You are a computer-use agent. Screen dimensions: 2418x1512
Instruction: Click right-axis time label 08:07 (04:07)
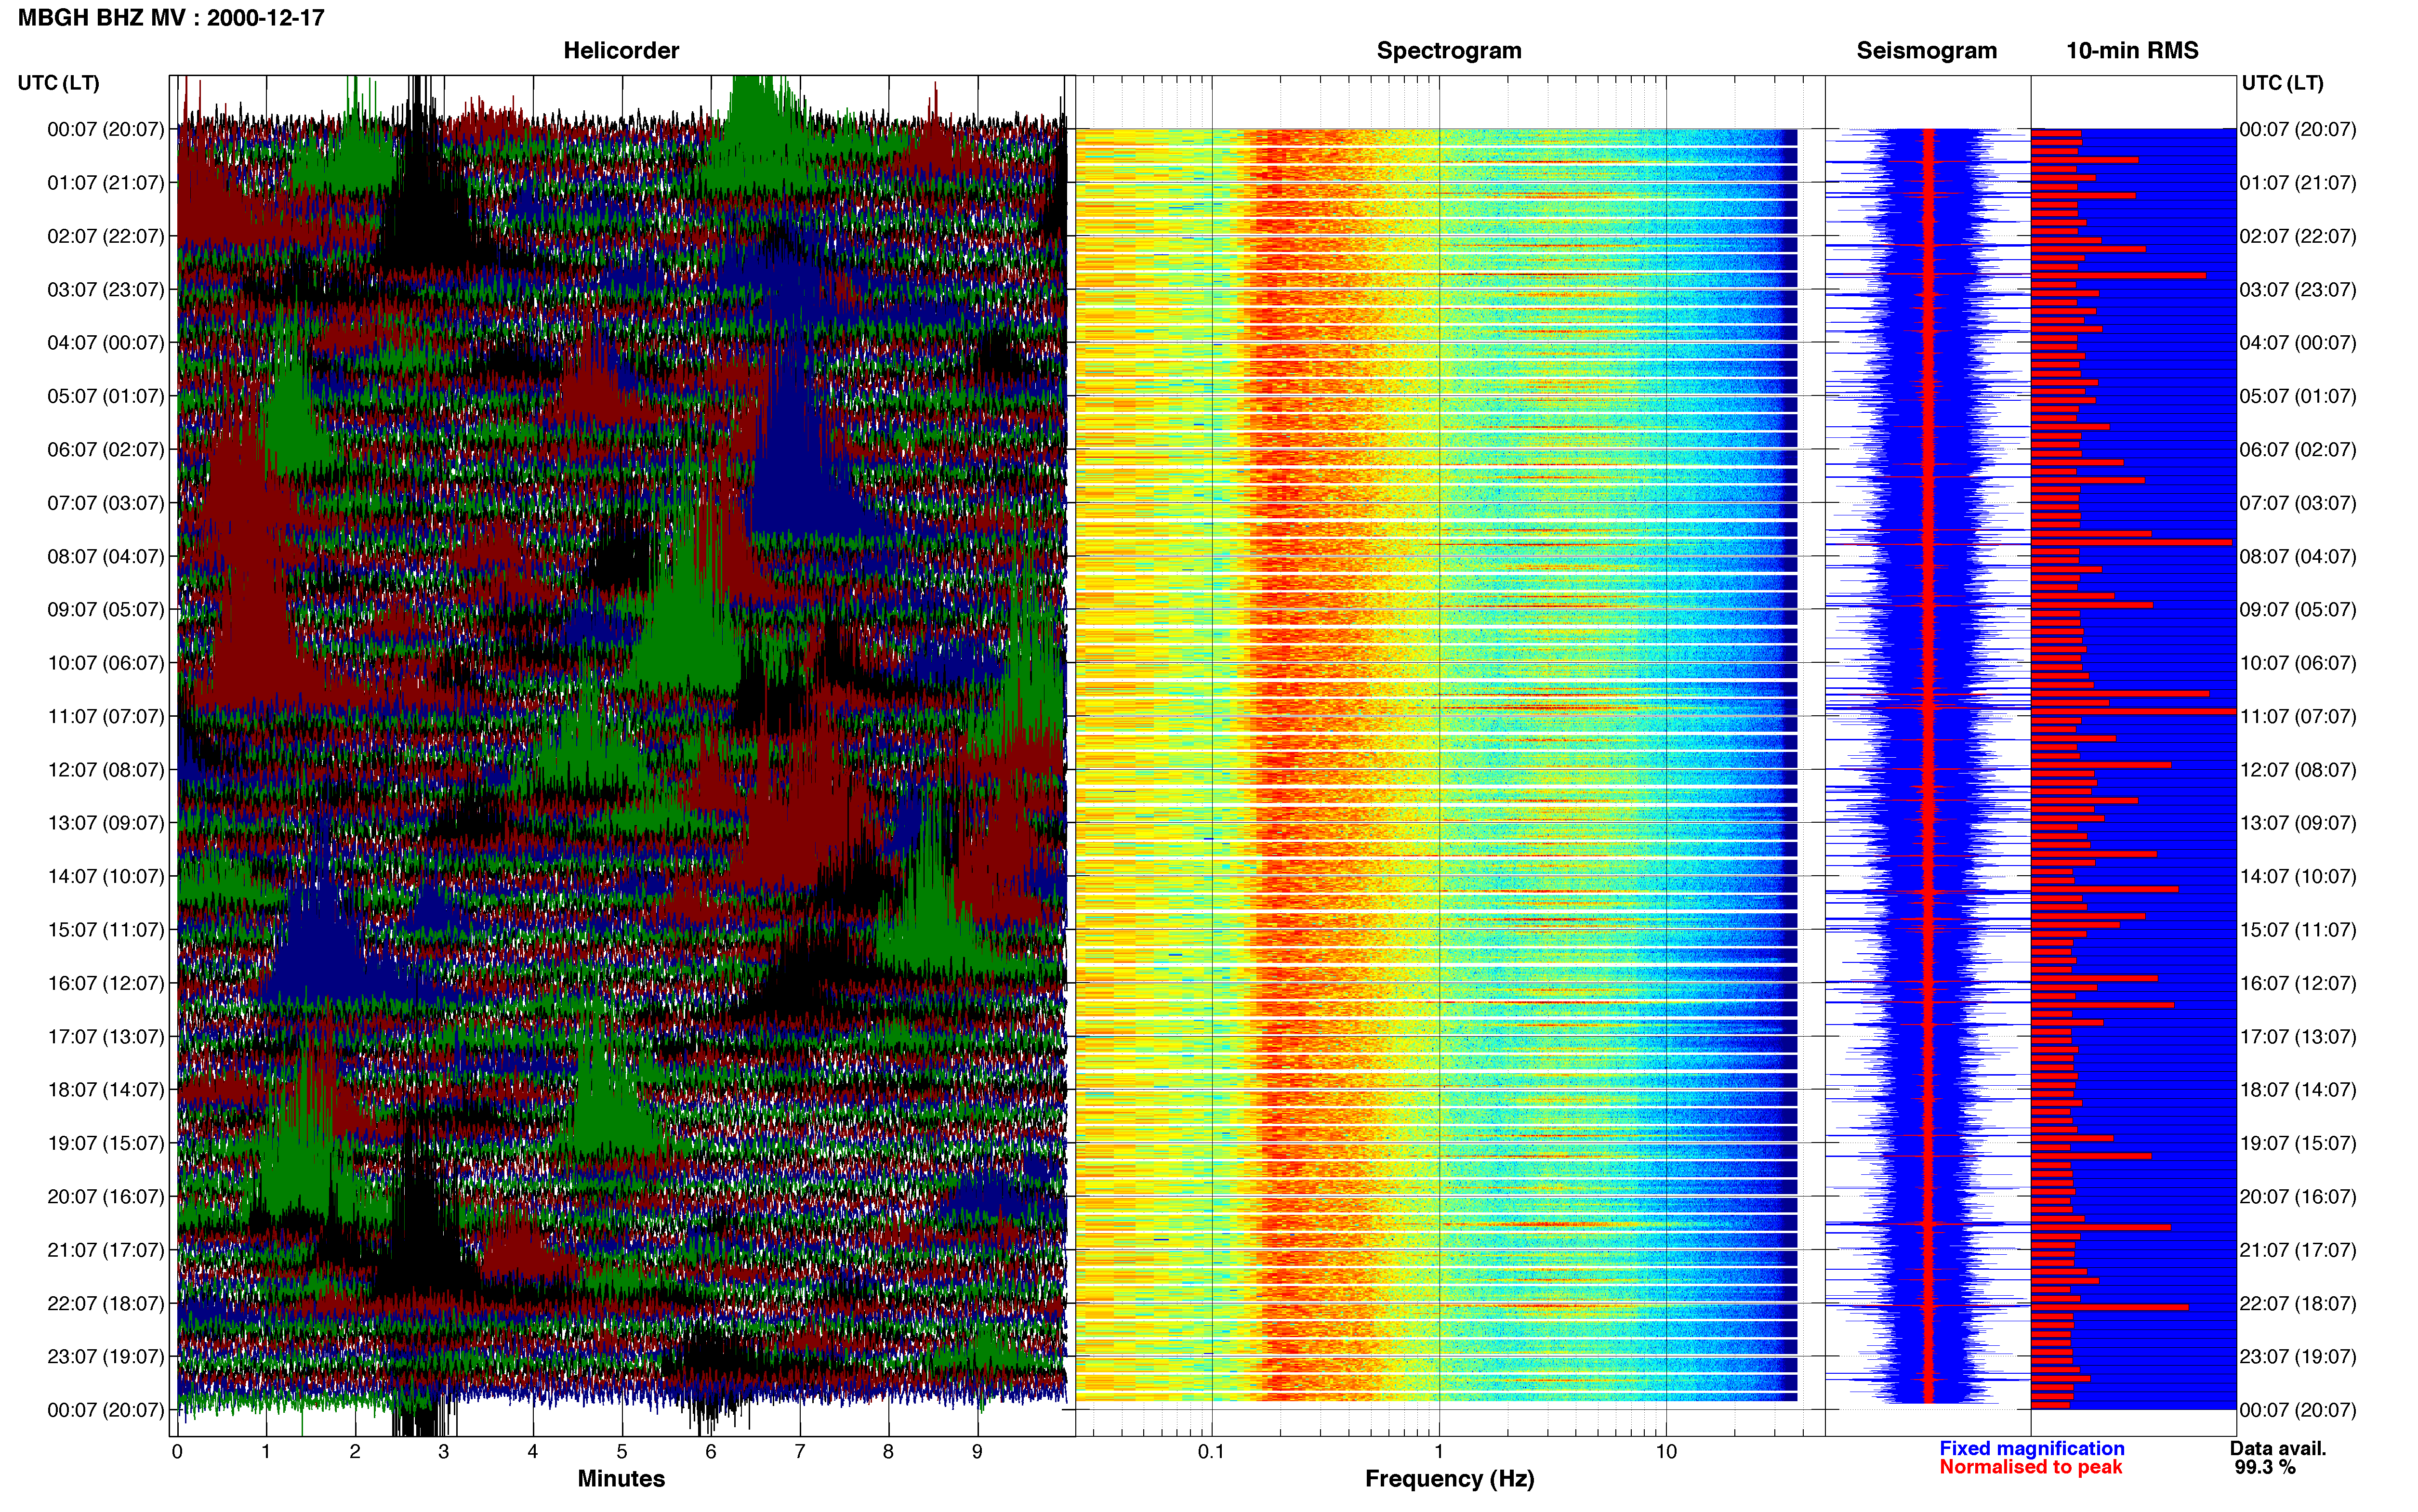click(2298, 556)
